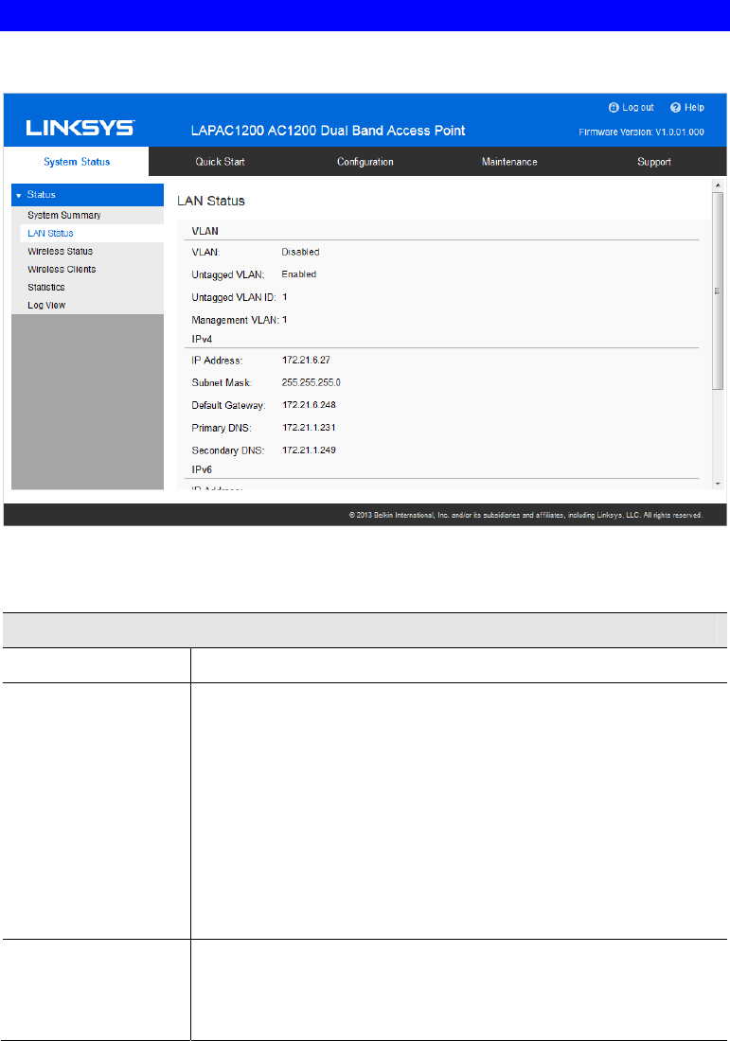The image size is (730, 1041).
Task: Click the LAPAC1200 product title text
Action: (329, 131)
